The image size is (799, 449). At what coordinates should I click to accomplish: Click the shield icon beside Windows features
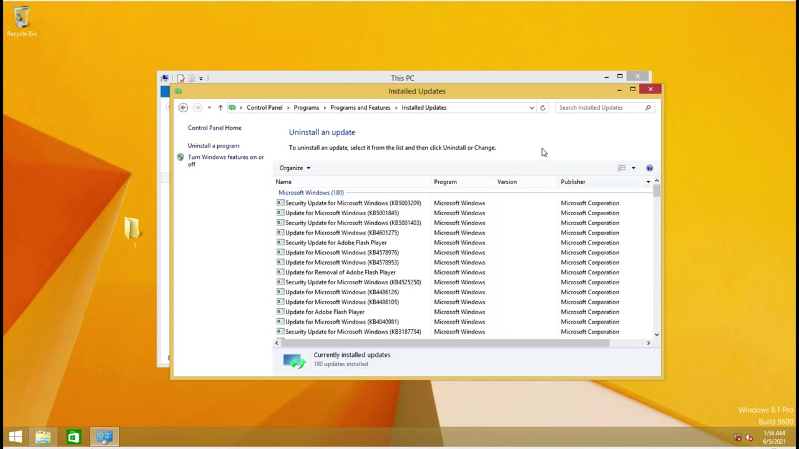[x=180, y=158]
